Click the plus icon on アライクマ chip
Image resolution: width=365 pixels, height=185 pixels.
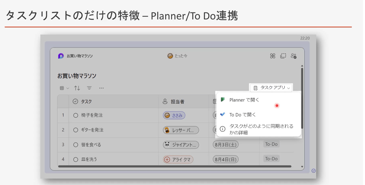click(167, 159)
